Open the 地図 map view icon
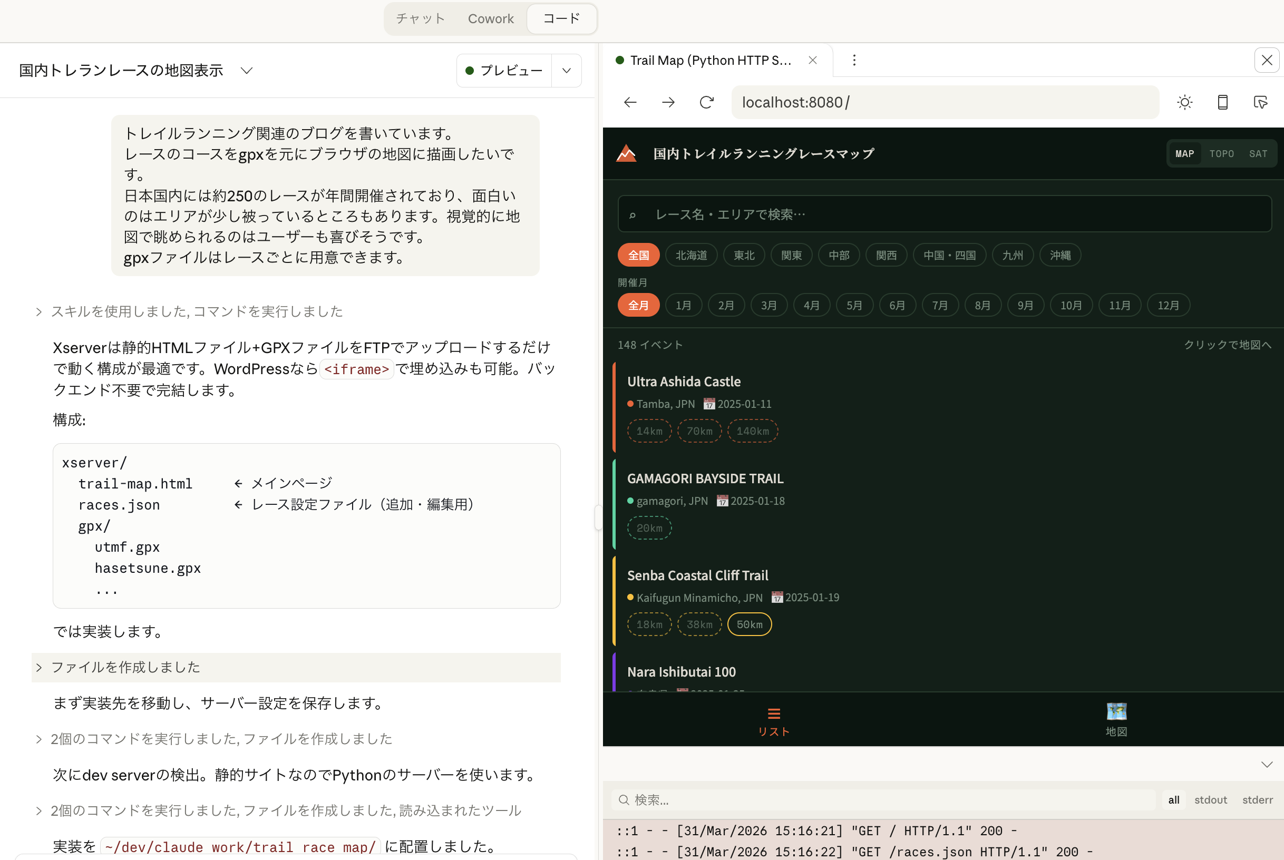 pyautogui.click(x=1116, y=719)
